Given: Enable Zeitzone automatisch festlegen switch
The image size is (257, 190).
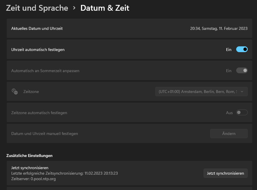Looking at the screenshot, I should click(x=242, y=113).
